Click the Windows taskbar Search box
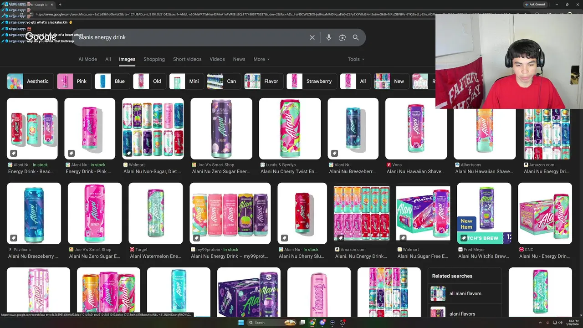Screen dimensions: 583x328 [x=272, y=323]
